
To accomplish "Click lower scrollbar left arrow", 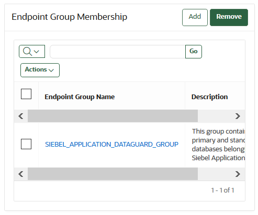I will [21, 174].
